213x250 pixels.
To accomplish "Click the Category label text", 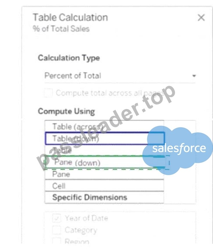I will tap(81, 230).
